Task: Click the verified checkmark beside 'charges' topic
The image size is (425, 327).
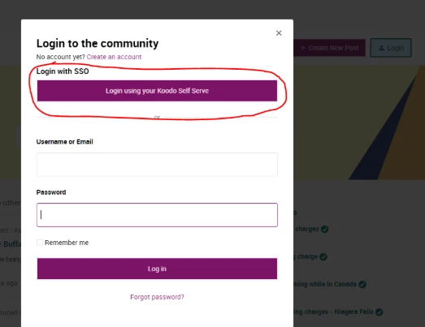Action: tap(325, 230)
